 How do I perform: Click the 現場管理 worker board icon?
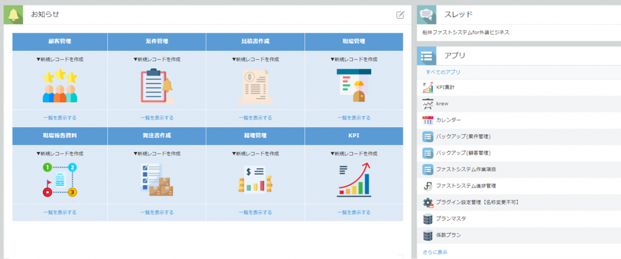click(x=354, y=86)
